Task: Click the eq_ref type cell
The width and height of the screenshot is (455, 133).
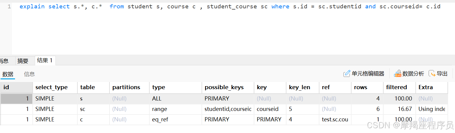Action: pyautogui.click(x=160, y=119)
